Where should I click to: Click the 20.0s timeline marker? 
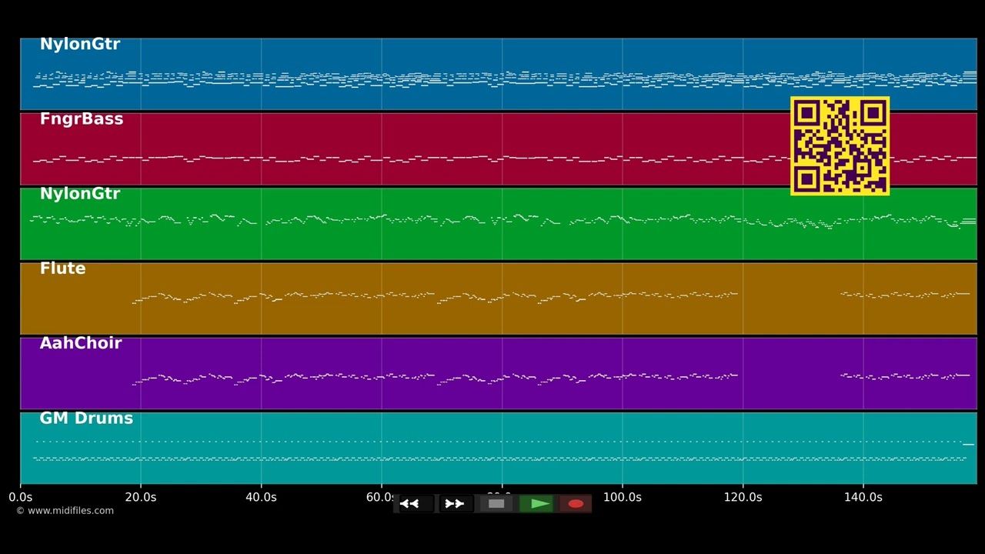pos(141,497)
